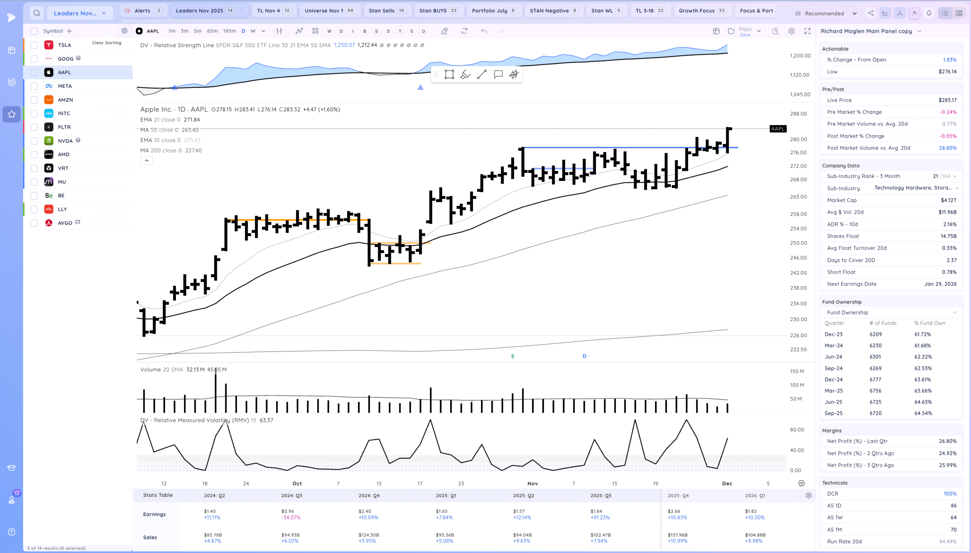Viewport: 971px width, 553px height.
Task: Select the trend line drawing tool
Action: (481, 74)
